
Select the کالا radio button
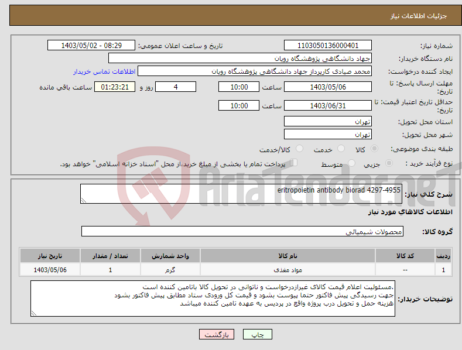(374, 149)
